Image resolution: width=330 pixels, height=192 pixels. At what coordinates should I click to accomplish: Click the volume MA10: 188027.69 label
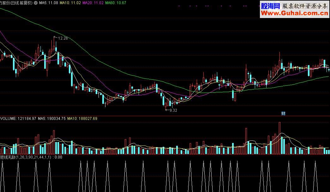pyautogui.click(x=82, y=118)
